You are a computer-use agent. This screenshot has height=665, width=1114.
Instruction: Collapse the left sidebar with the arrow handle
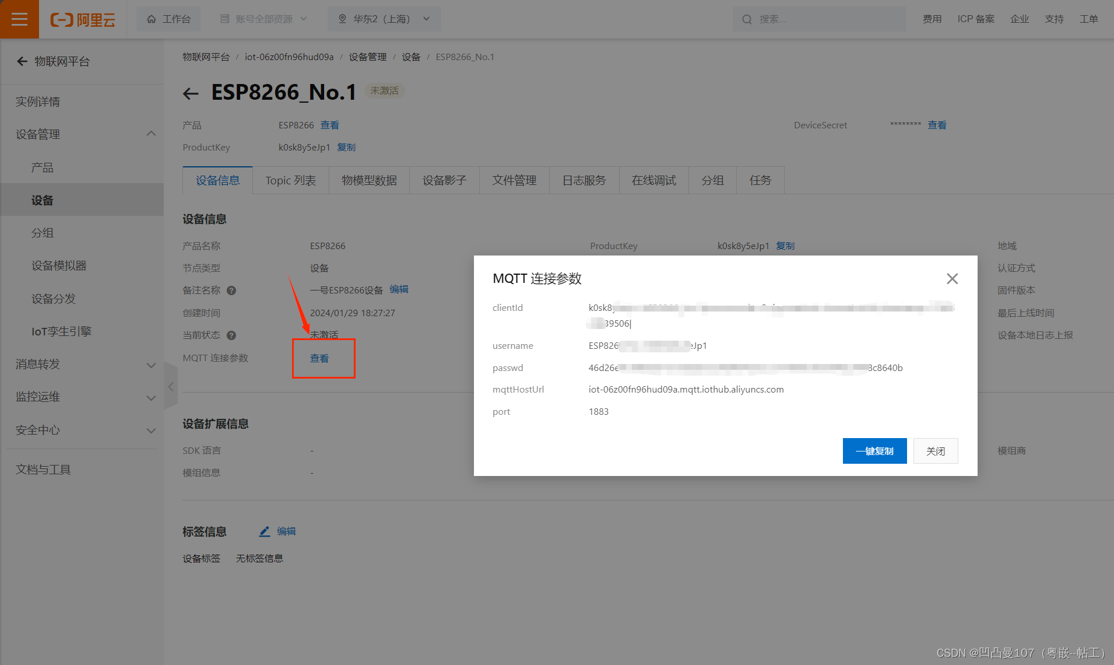(171, 386)
